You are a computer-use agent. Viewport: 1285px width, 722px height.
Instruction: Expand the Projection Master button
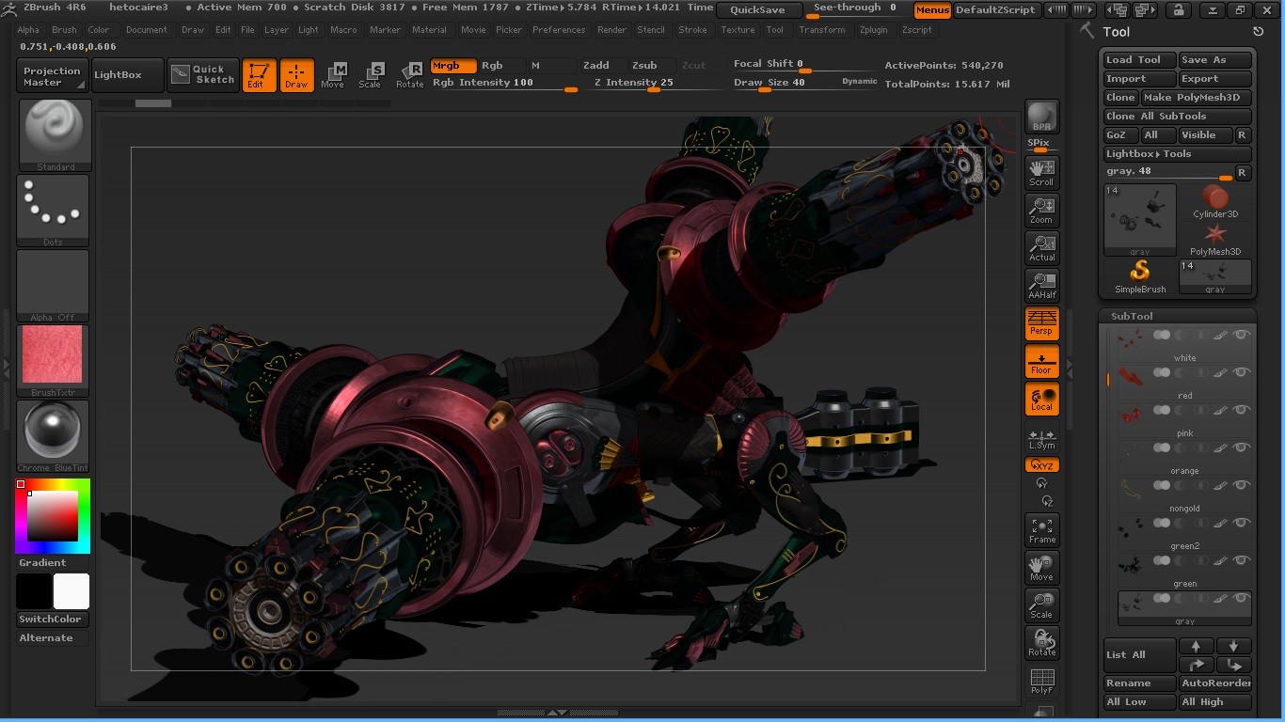[x=53, y=76]
